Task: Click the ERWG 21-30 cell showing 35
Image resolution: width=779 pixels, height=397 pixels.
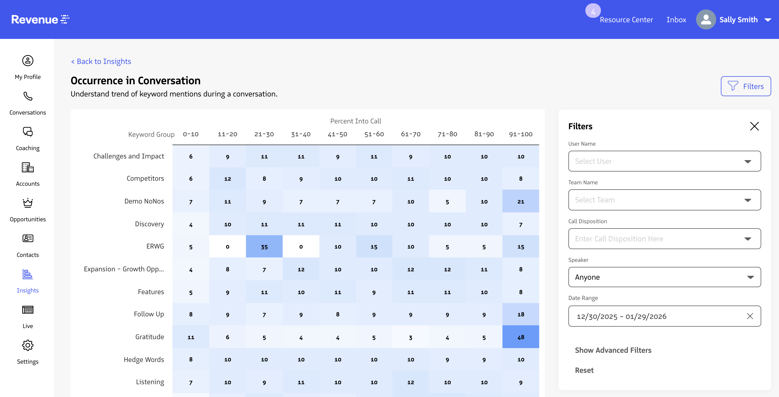Action: coord(264,247)
